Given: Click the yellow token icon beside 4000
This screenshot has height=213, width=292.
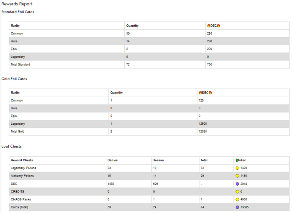Looking at the screenshot, I should (x=237, y=200).
